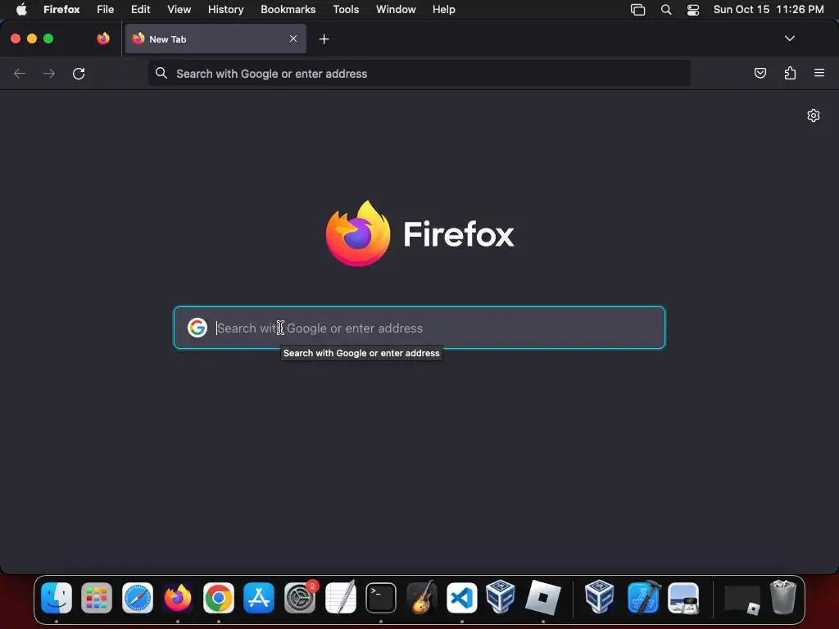Maximize Firefox window with green button
Screen dimensions: 839x629
click(x=48, y=38)
